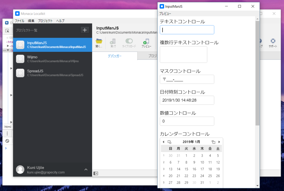
Task: Choose January 10 in the calendar
Action: pyautogui.click(x=202, y=162)
